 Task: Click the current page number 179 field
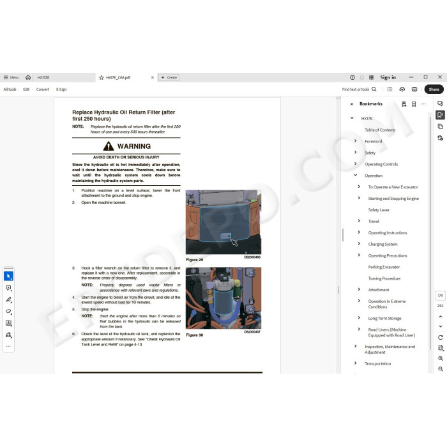pyautogui.click(x=440, y=296)
